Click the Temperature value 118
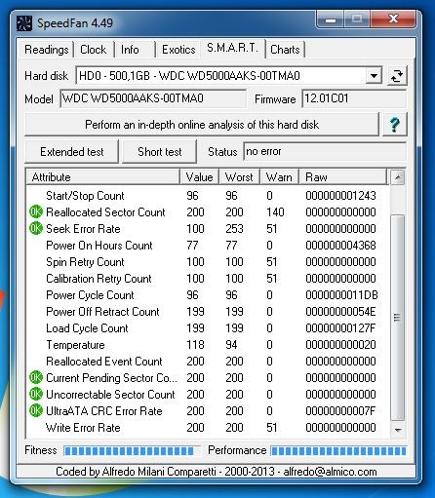This screenshot has width=435, height=498. 195,345
